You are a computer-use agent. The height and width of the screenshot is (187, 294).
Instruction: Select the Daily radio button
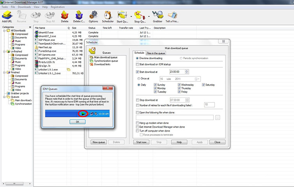click(x=139, y=85)
